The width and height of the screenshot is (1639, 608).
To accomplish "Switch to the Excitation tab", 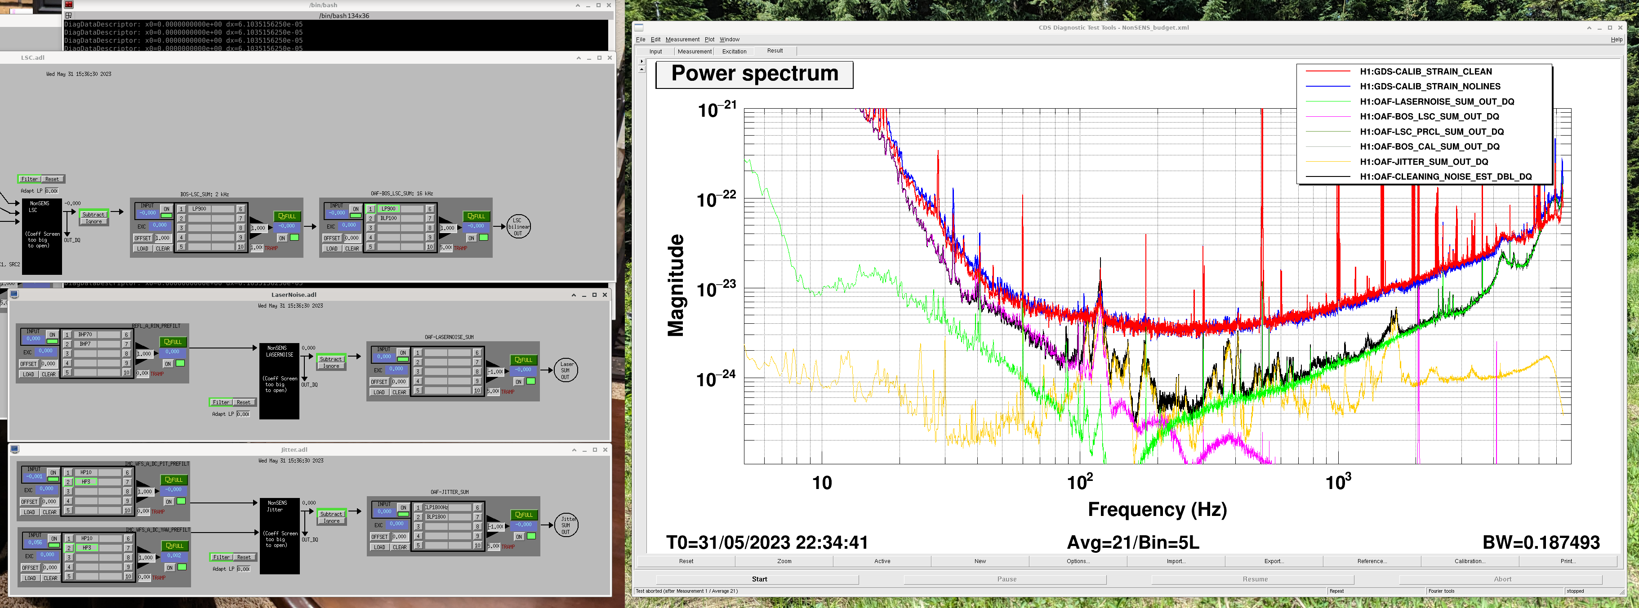I will click(x=734, y=52).
